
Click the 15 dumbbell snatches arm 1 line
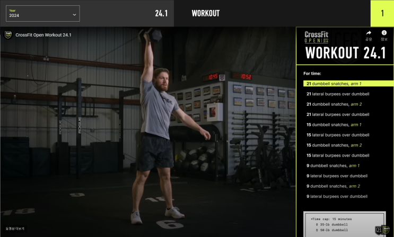coord(334,125)
